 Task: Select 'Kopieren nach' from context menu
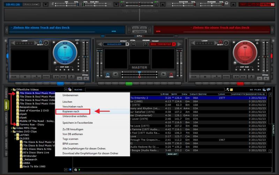(71, 111)
